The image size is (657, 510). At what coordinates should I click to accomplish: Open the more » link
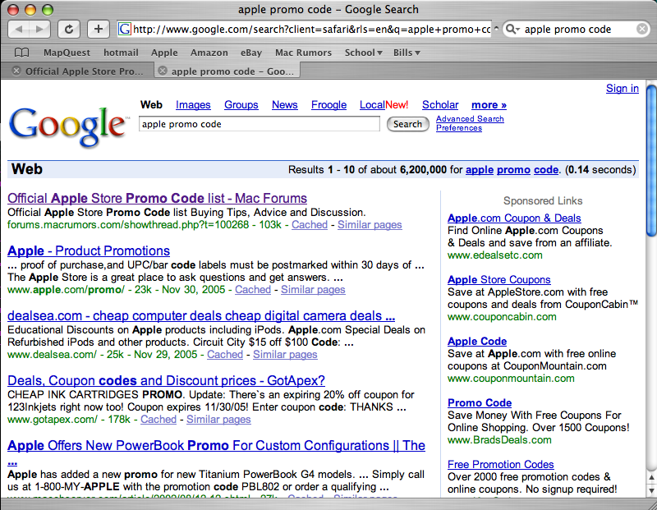489,105
